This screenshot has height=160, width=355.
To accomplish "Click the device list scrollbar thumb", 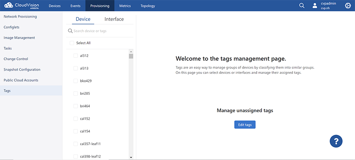I will pos(131,56).
